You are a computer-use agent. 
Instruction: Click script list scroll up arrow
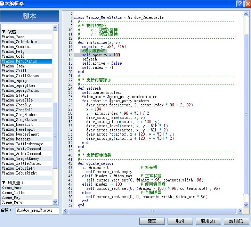[55, 27]
